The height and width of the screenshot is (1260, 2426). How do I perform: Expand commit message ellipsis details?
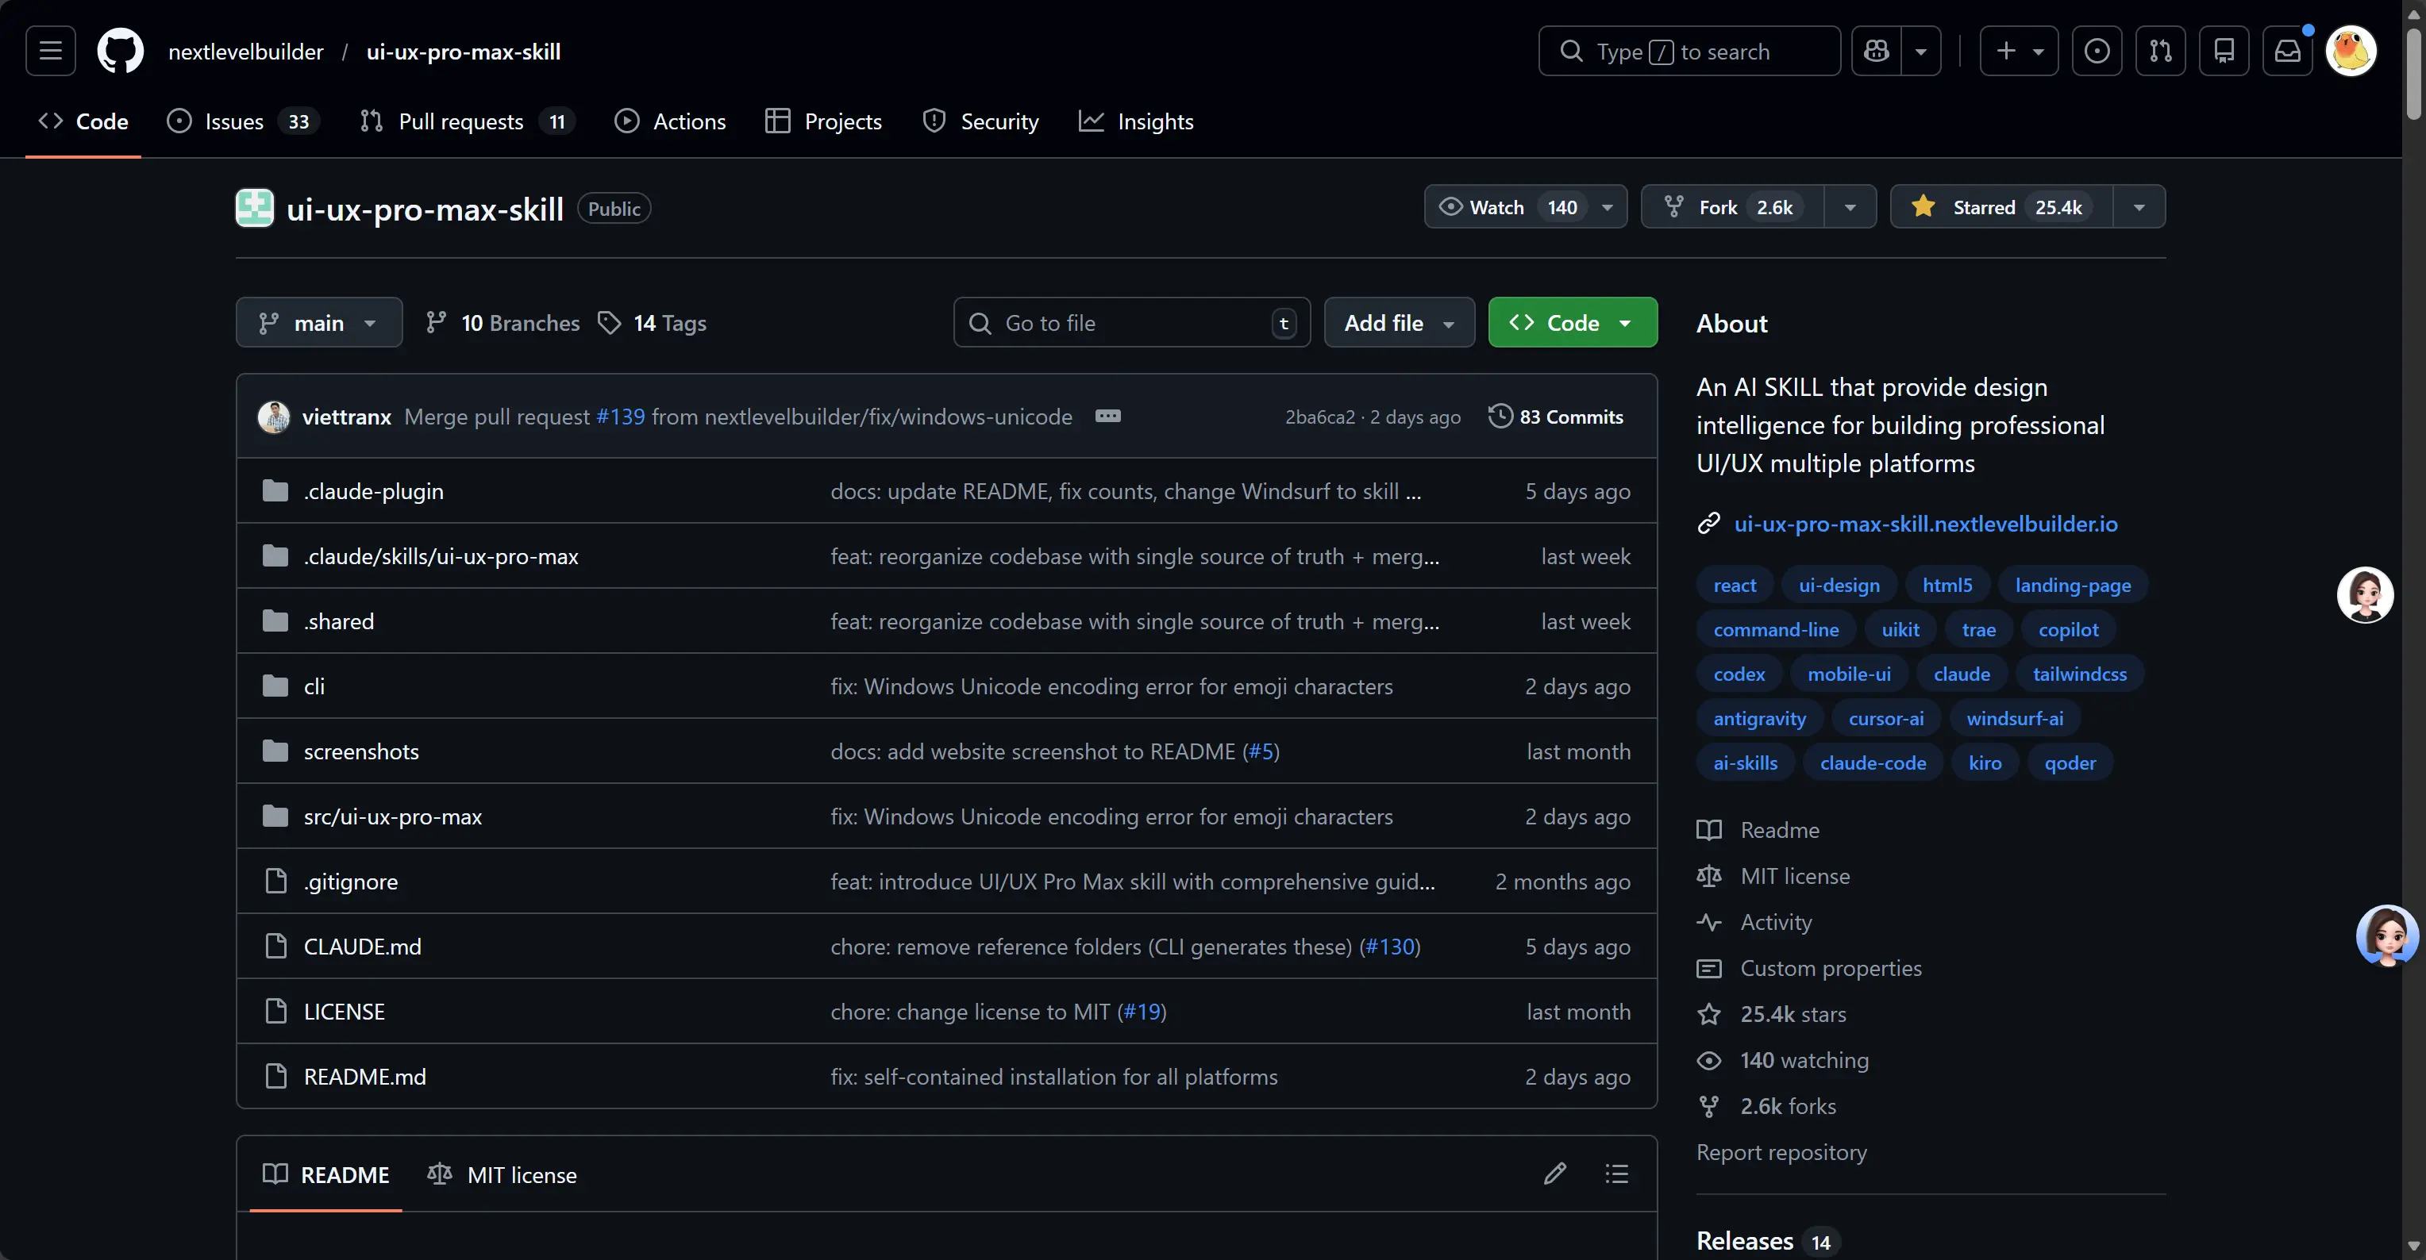click(1107, 416)
